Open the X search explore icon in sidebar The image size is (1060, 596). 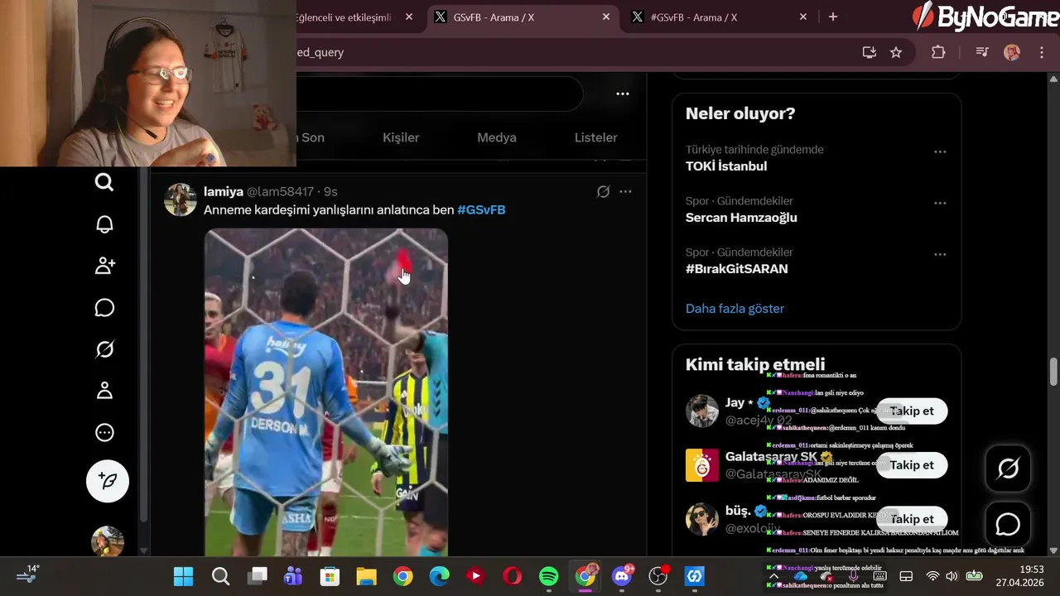(x=104, y=182)
